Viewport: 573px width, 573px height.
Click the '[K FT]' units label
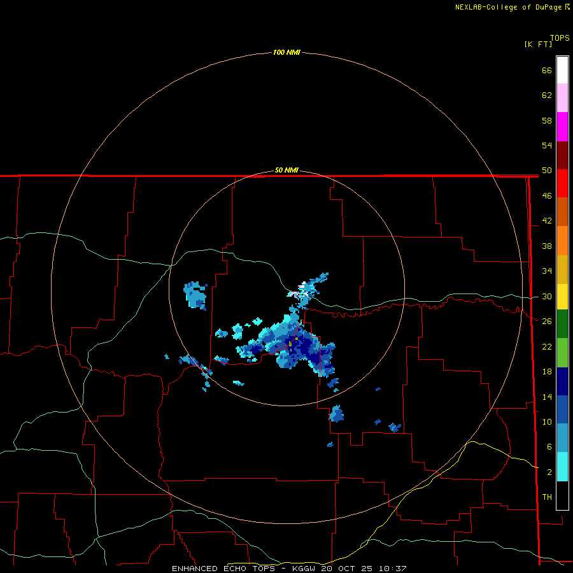click(538, 44)
